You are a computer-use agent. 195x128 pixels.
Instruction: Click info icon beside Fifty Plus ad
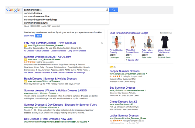(102, 43)
